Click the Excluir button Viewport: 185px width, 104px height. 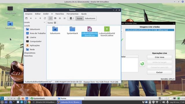click(160, 73)
